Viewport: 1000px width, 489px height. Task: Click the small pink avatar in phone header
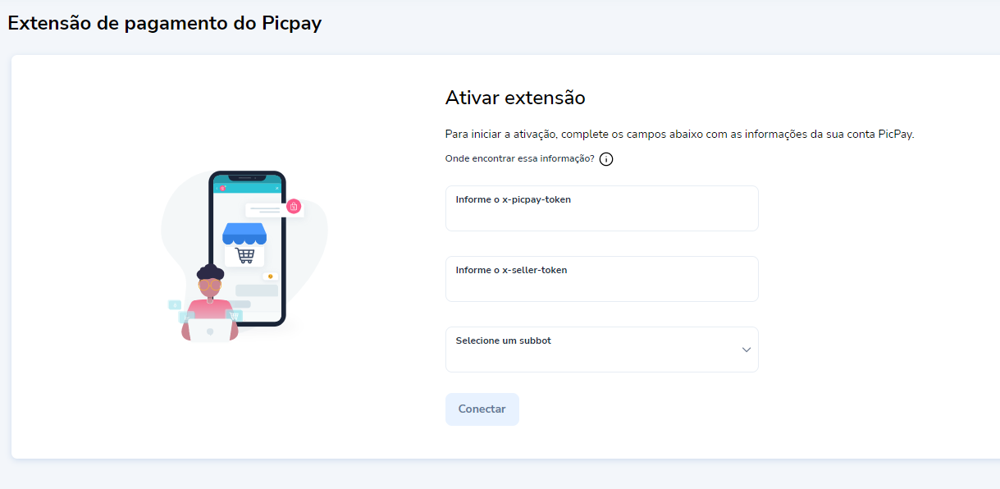coord(222,188)
